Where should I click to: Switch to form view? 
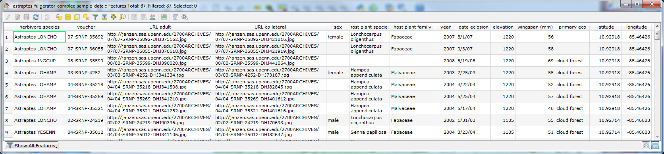point(646,146)
